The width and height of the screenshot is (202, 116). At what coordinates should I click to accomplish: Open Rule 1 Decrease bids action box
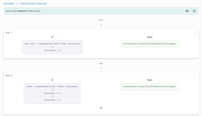(149, 44)
